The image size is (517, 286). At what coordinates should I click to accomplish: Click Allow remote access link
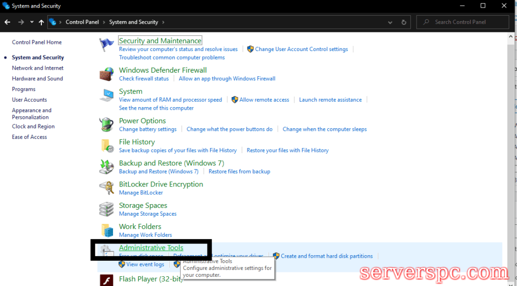264,100
